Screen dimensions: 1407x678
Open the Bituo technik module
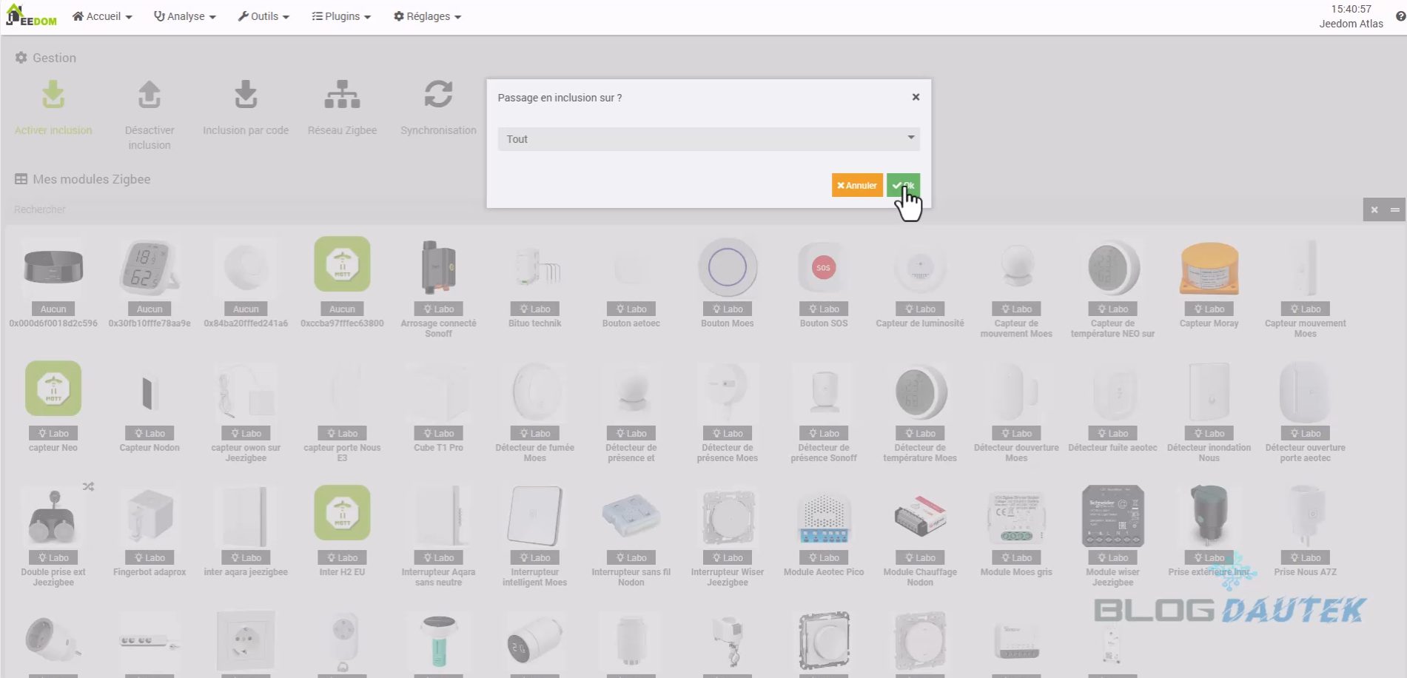pyautogui.click(x=534, y=283)
